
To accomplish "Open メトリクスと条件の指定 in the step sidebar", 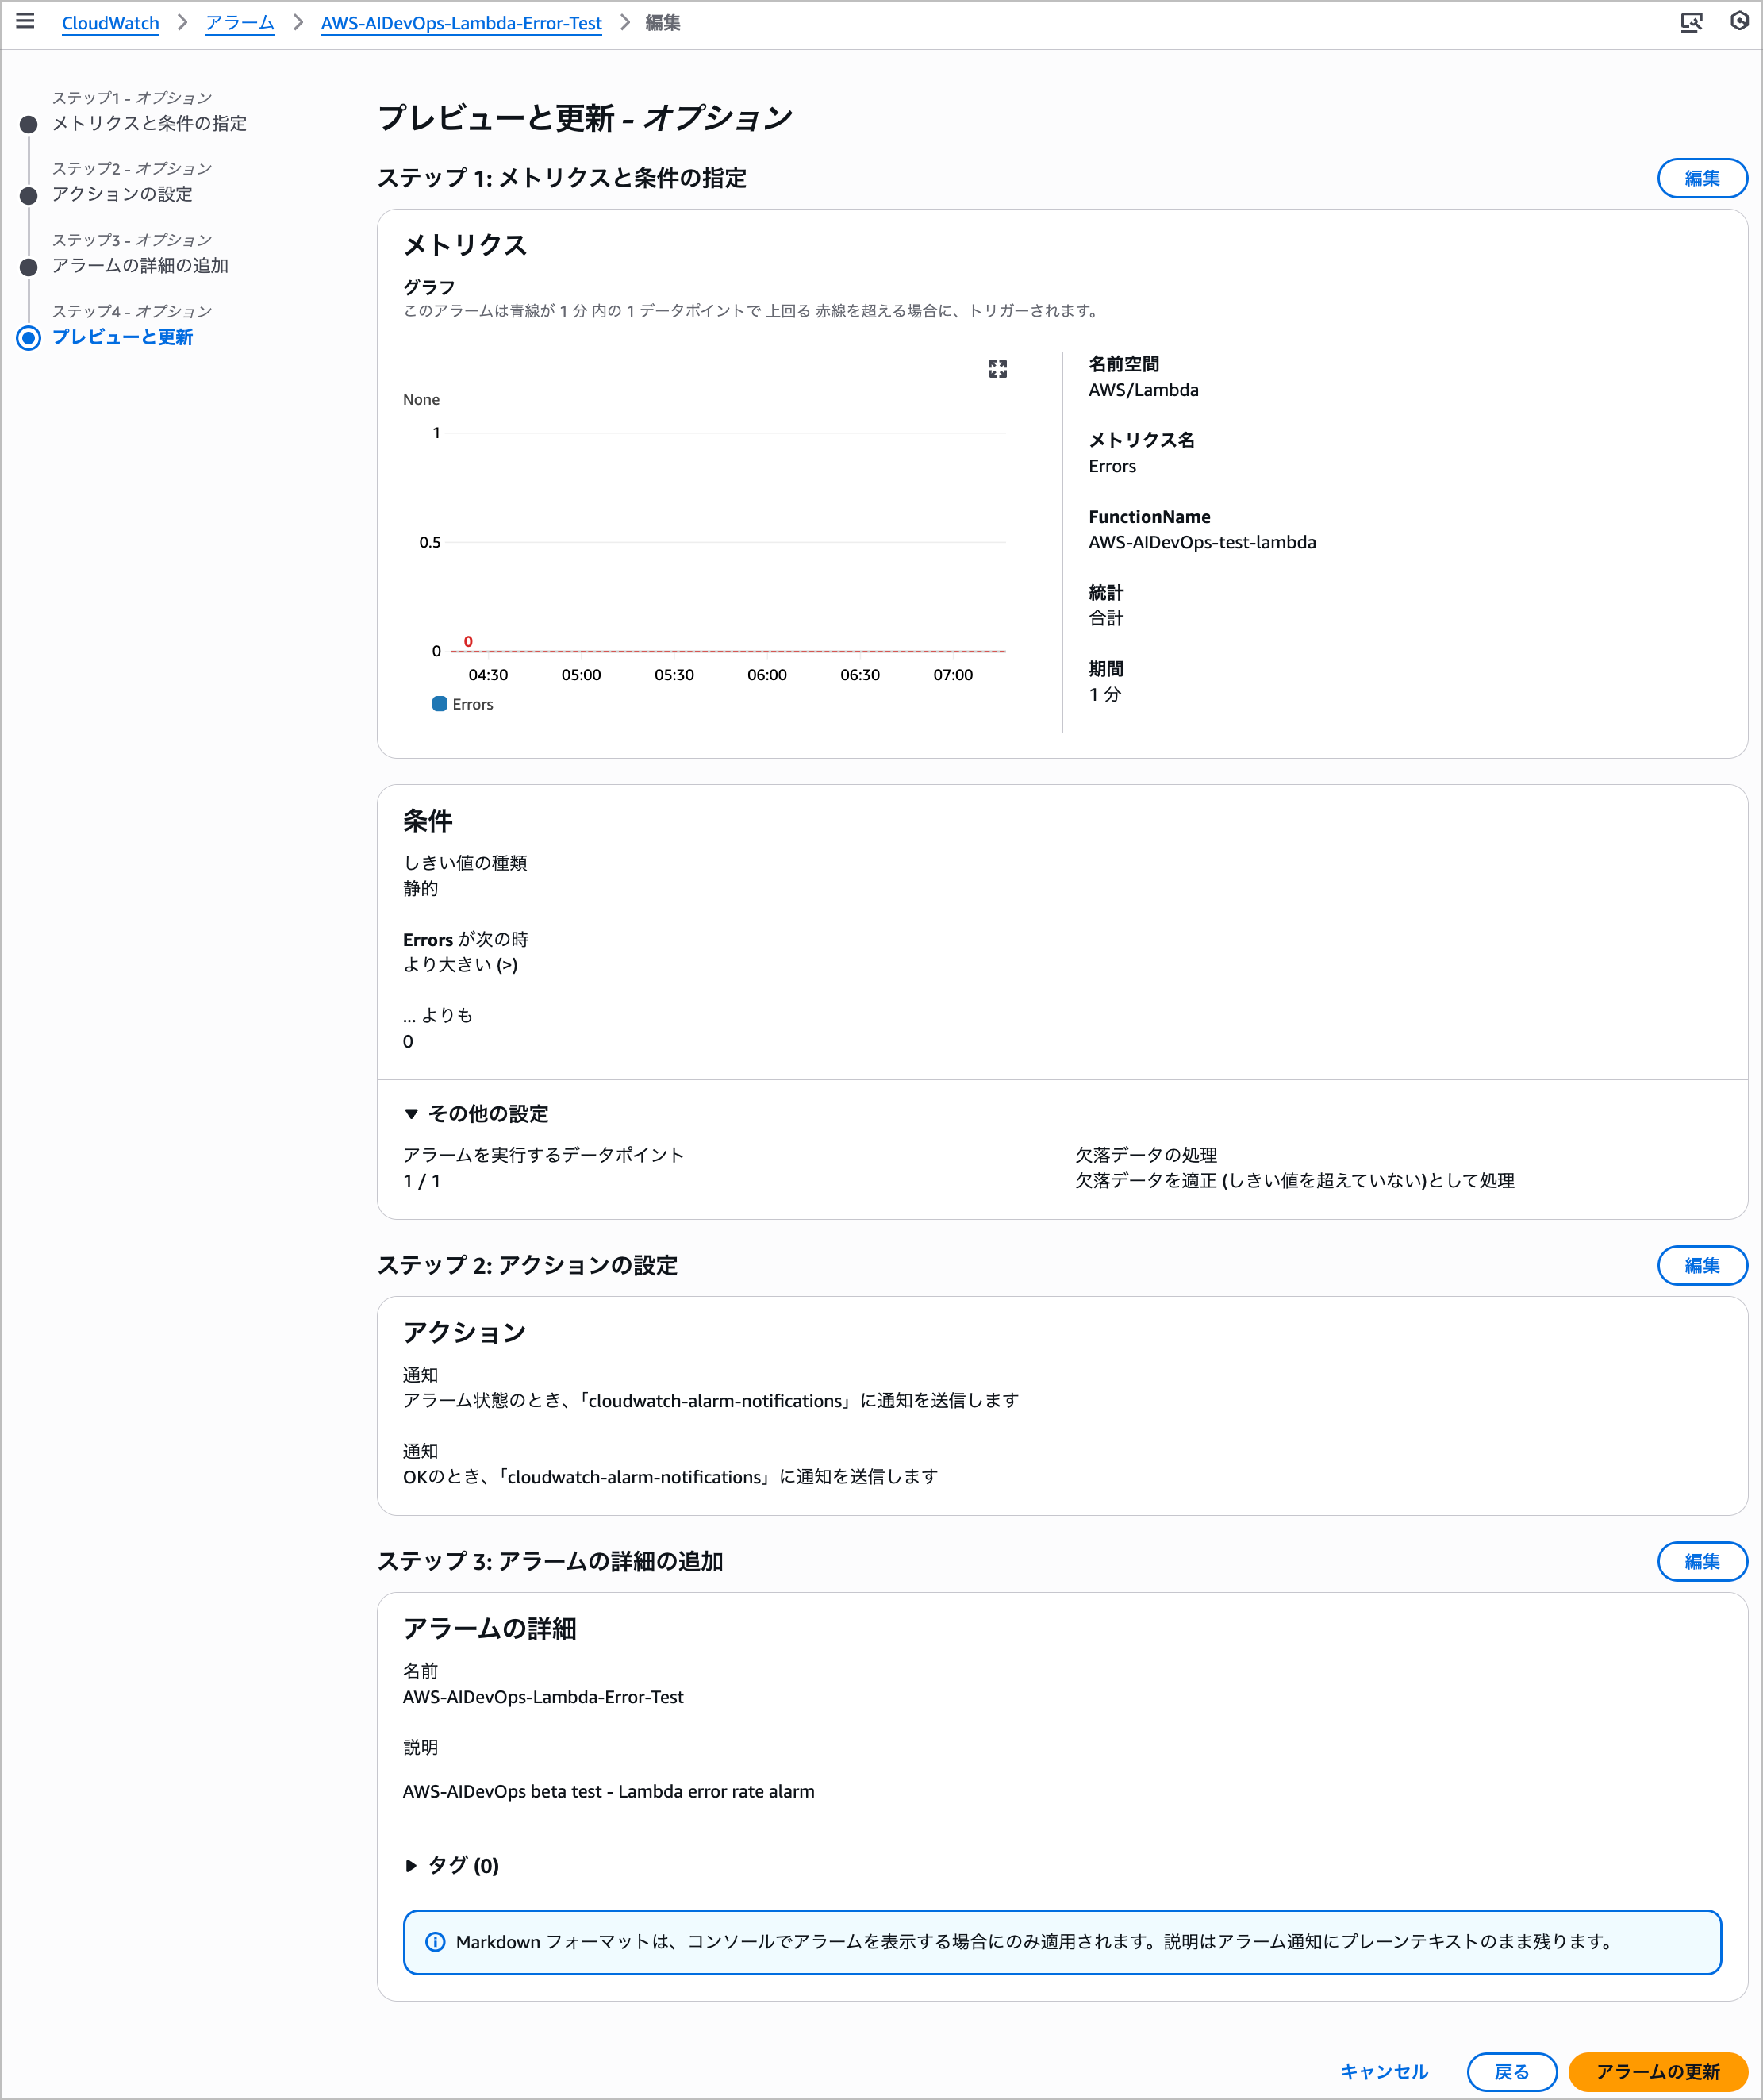I will (x=150, y=124).
